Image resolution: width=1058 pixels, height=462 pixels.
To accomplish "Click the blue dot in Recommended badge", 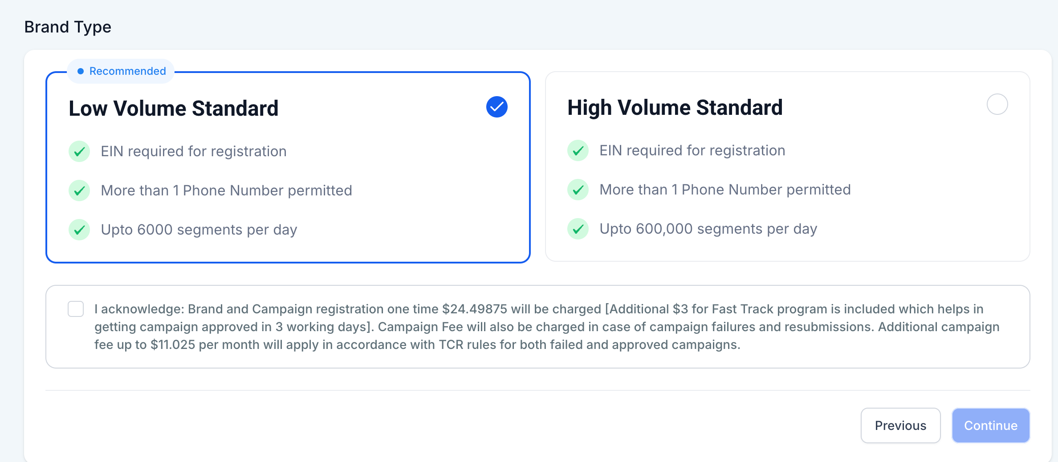I will click(x=81, y=71).
